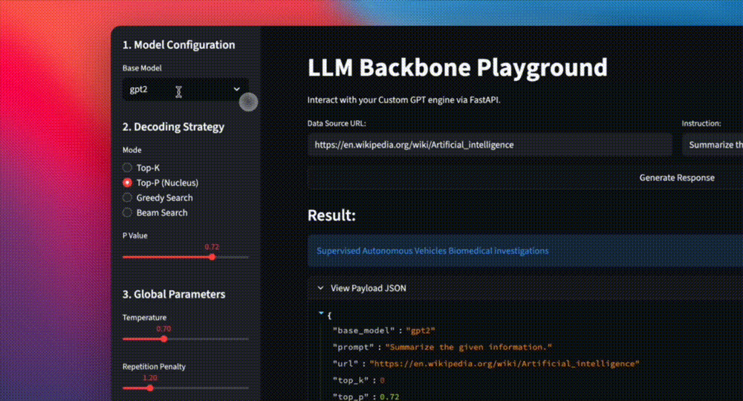This screenshot has width=743, height=401.
Task: Open the Base Model gpt2 dropdown
Action: coord(185,89)
